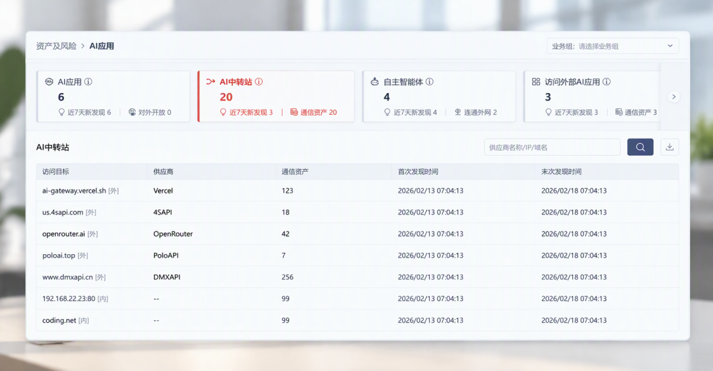Click poloai.top target entry
The image size is (713, 371).
pyautogui.click(x=59, y=255)
